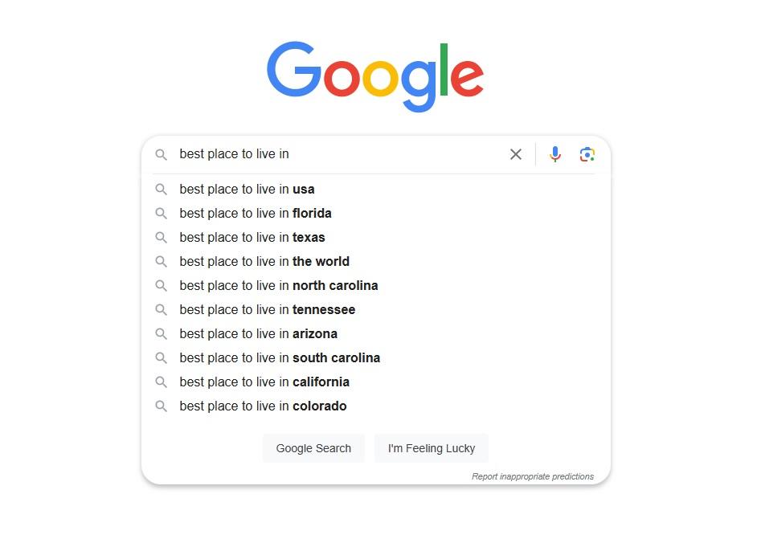Click the microphone icon for voice search

pos(554,154)
